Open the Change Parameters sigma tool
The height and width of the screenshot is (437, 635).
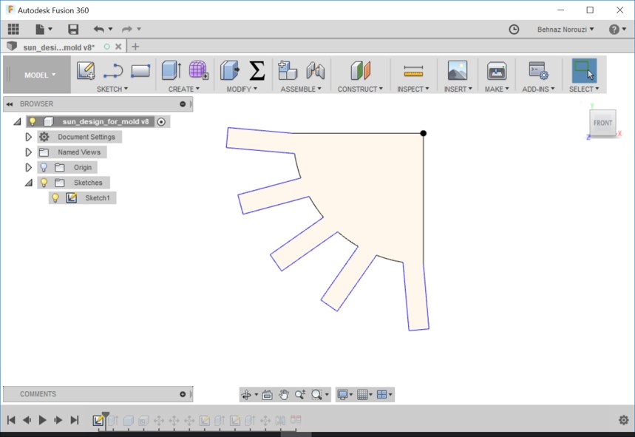click(x=257, y=70)
